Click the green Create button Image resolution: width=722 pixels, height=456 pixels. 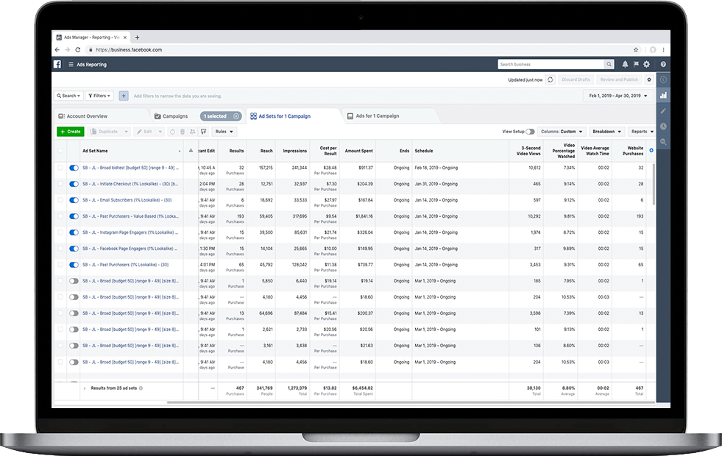click(71, 132)
